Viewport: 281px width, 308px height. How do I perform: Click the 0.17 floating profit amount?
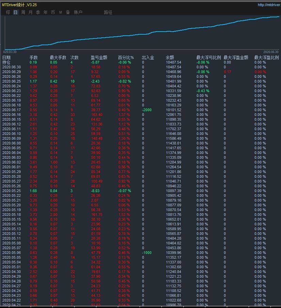point(227,72)
